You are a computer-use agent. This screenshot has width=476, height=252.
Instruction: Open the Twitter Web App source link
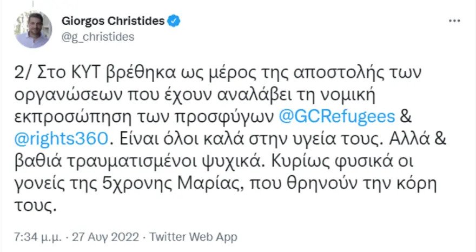(x=193, y=237)
